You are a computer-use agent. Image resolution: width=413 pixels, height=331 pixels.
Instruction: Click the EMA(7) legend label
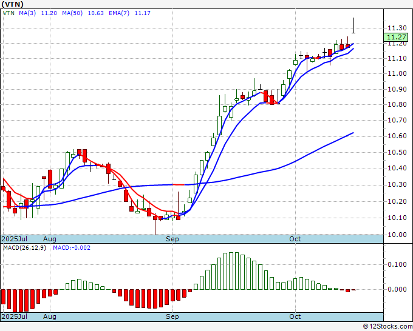click(119, 13)
